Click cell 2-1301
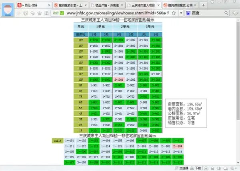This screenshot has width=240, height=171. pos(119,63)
